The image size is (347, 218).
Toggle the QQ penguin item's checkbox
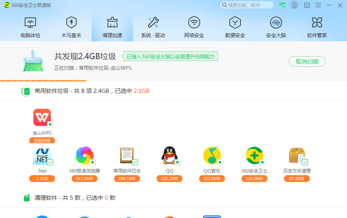tap(177, 162)
